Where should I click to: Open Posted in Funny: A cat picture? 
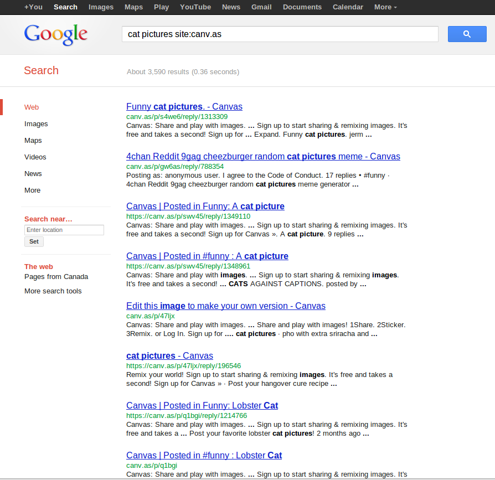tap(205, 207)
